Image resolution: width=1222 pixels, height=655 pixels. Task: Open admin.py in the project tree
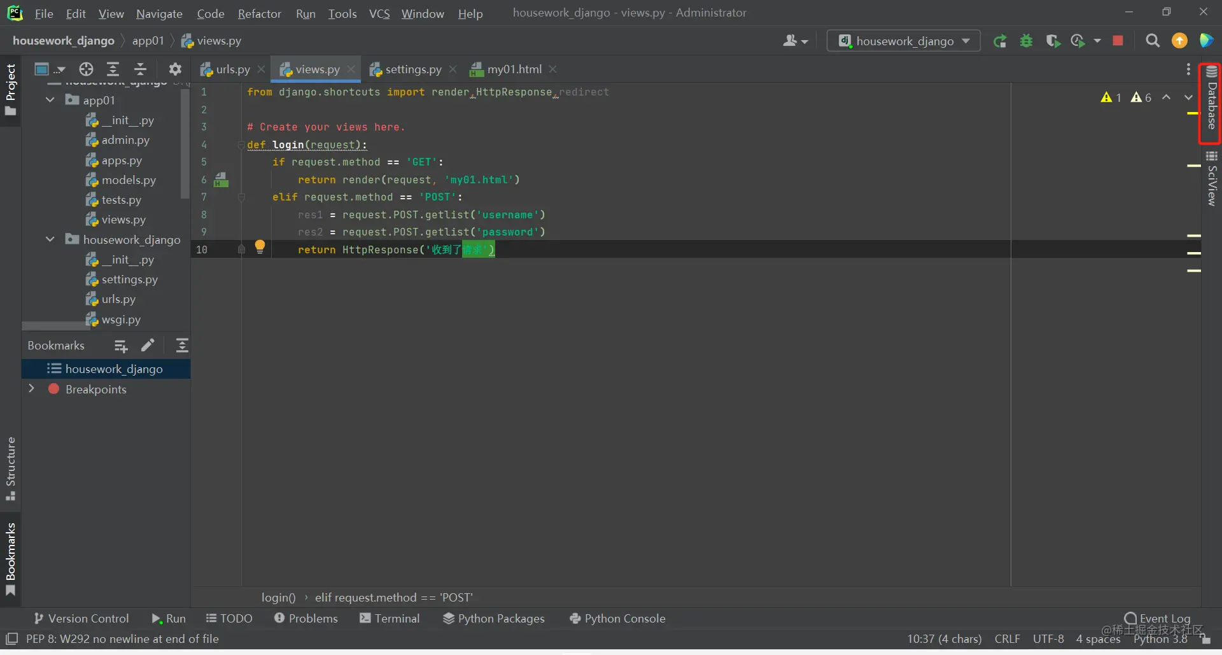pos(125,140)
